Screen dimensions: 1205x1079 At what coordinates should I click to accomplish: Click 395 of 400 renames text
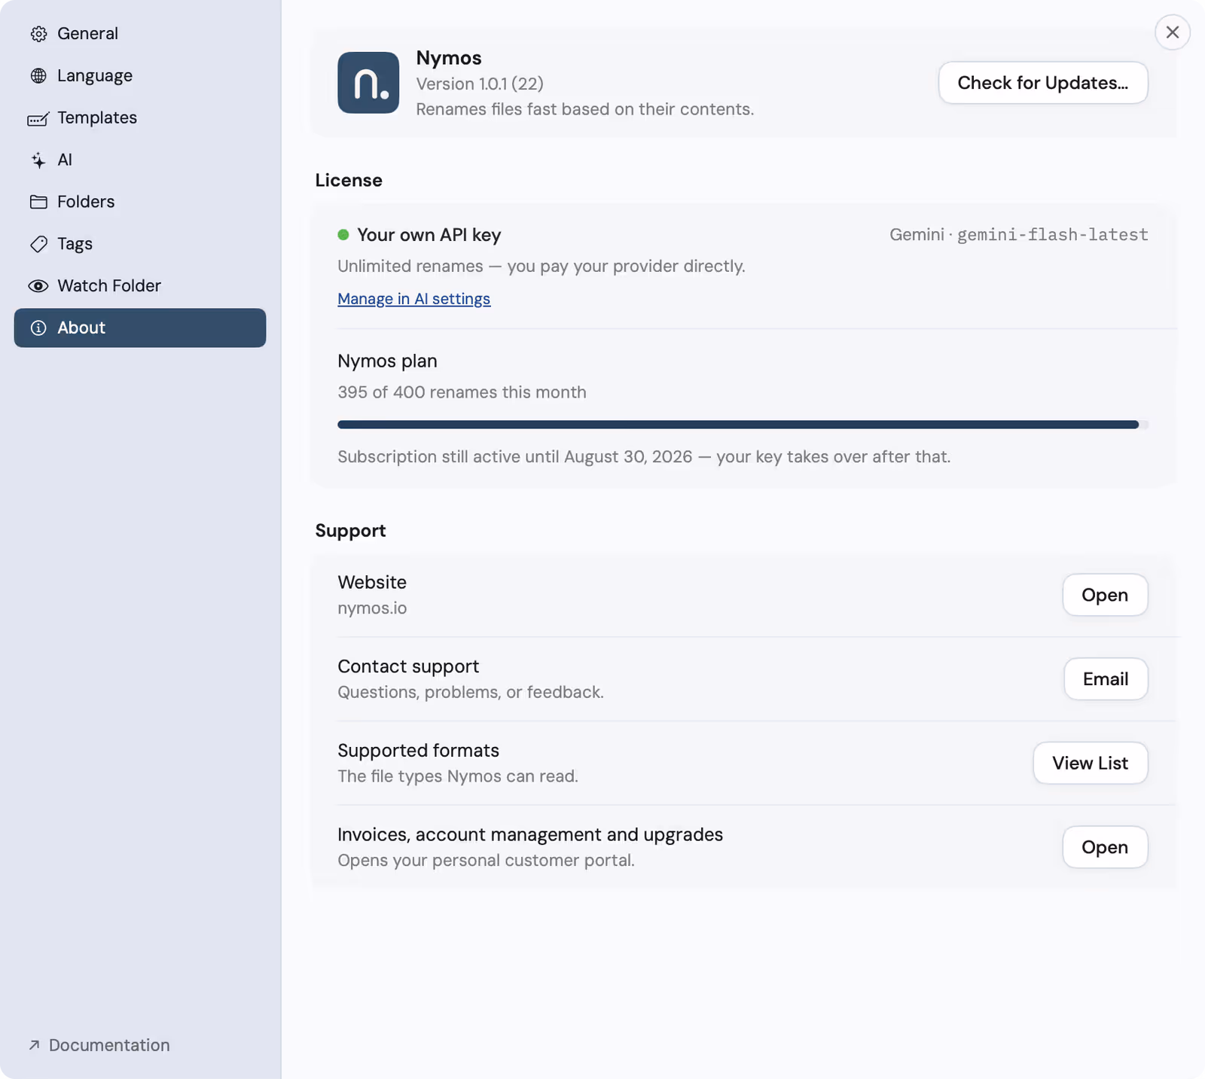tap(462, 392)
